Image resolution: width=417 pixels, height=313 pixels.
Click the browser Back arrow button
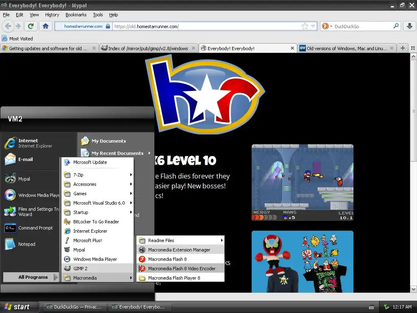(x=8, y=26)
